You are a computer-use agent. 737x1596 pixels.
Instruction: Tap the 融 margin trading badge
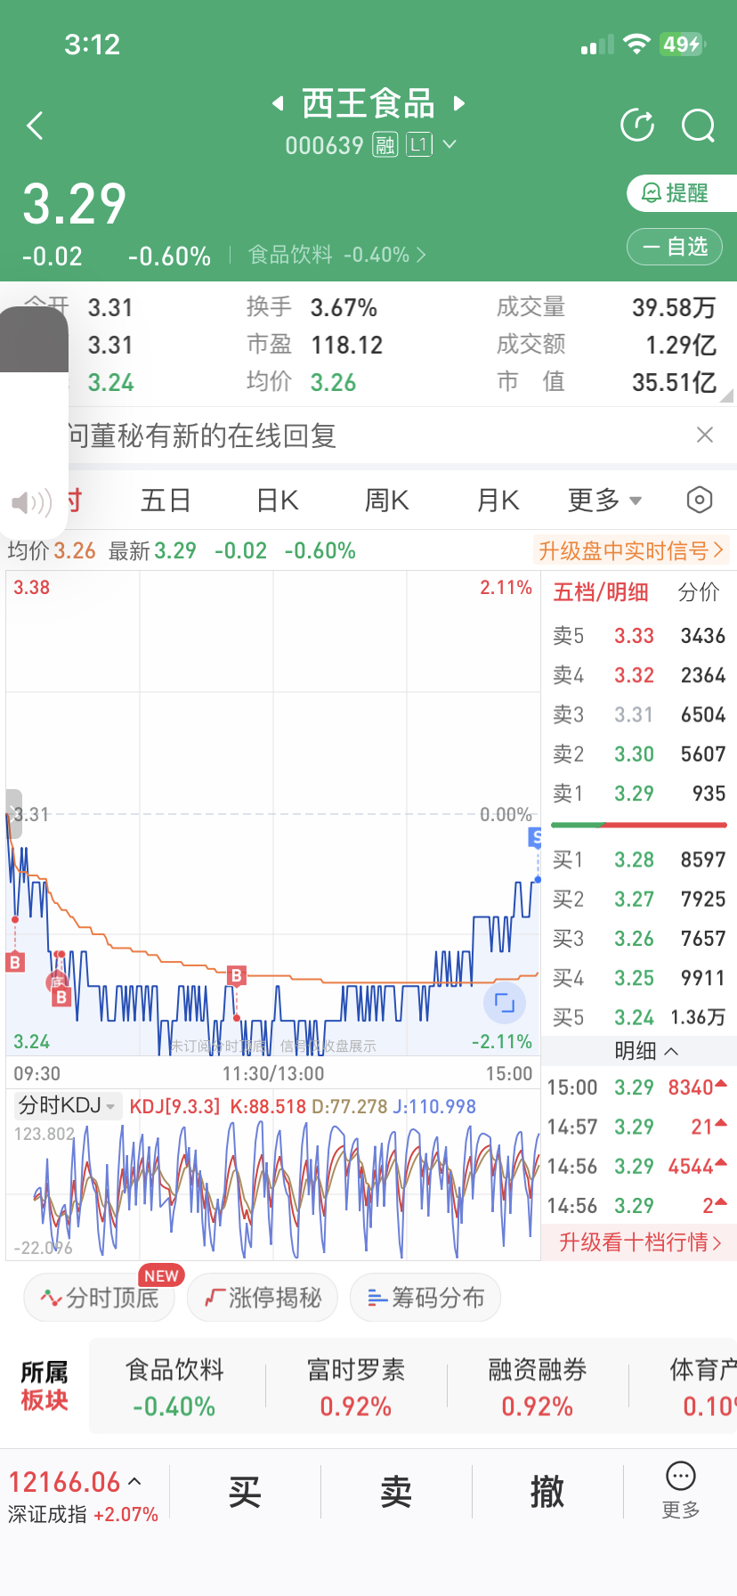pyautogui.click(x=385, y=144)
